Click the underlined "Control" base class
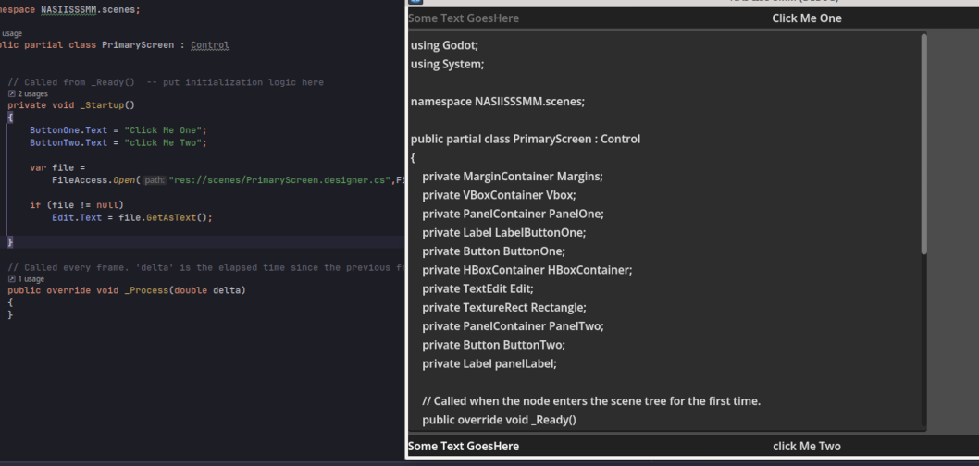 tap(210, 45)
